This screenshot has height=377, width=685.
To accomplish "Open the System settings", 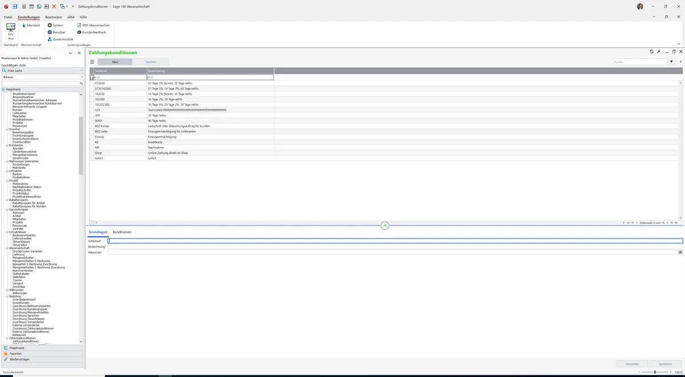I will (55, 25).
